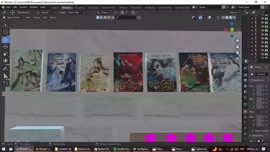The height and width of the screenshot is (152, 270).
Task: Click the Blender logo menu icon
Action: 3,7
